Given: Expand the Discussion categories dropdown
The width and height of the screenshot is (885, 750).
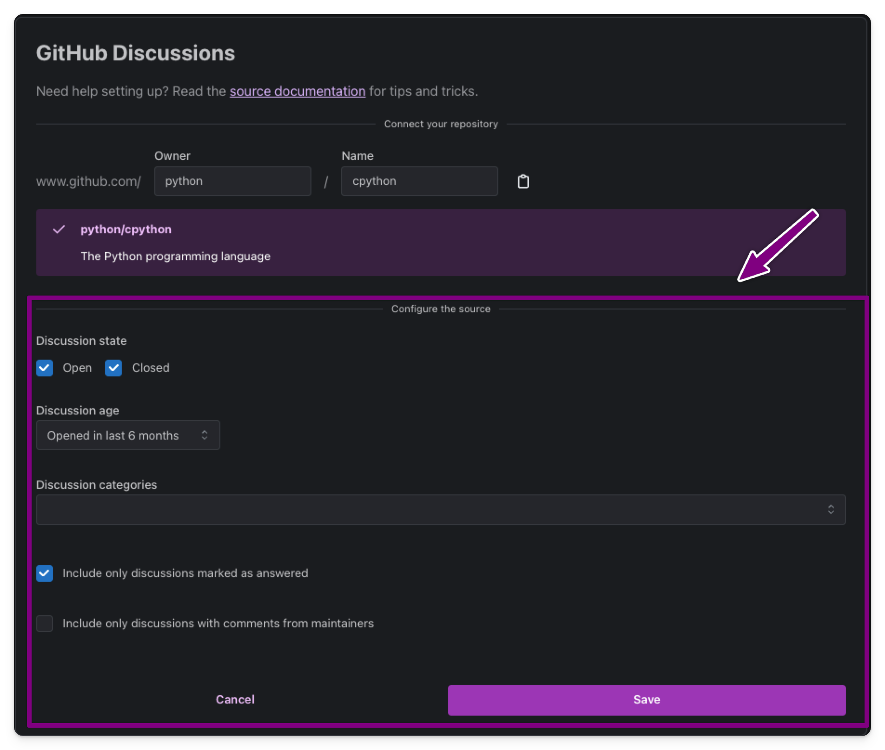Looking at the screenshot, I should click(441, 510).
